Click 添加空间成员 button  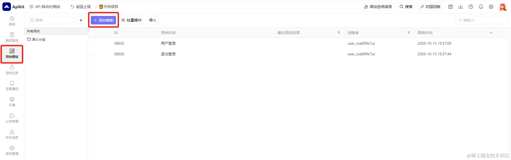(x=378, y=7)
